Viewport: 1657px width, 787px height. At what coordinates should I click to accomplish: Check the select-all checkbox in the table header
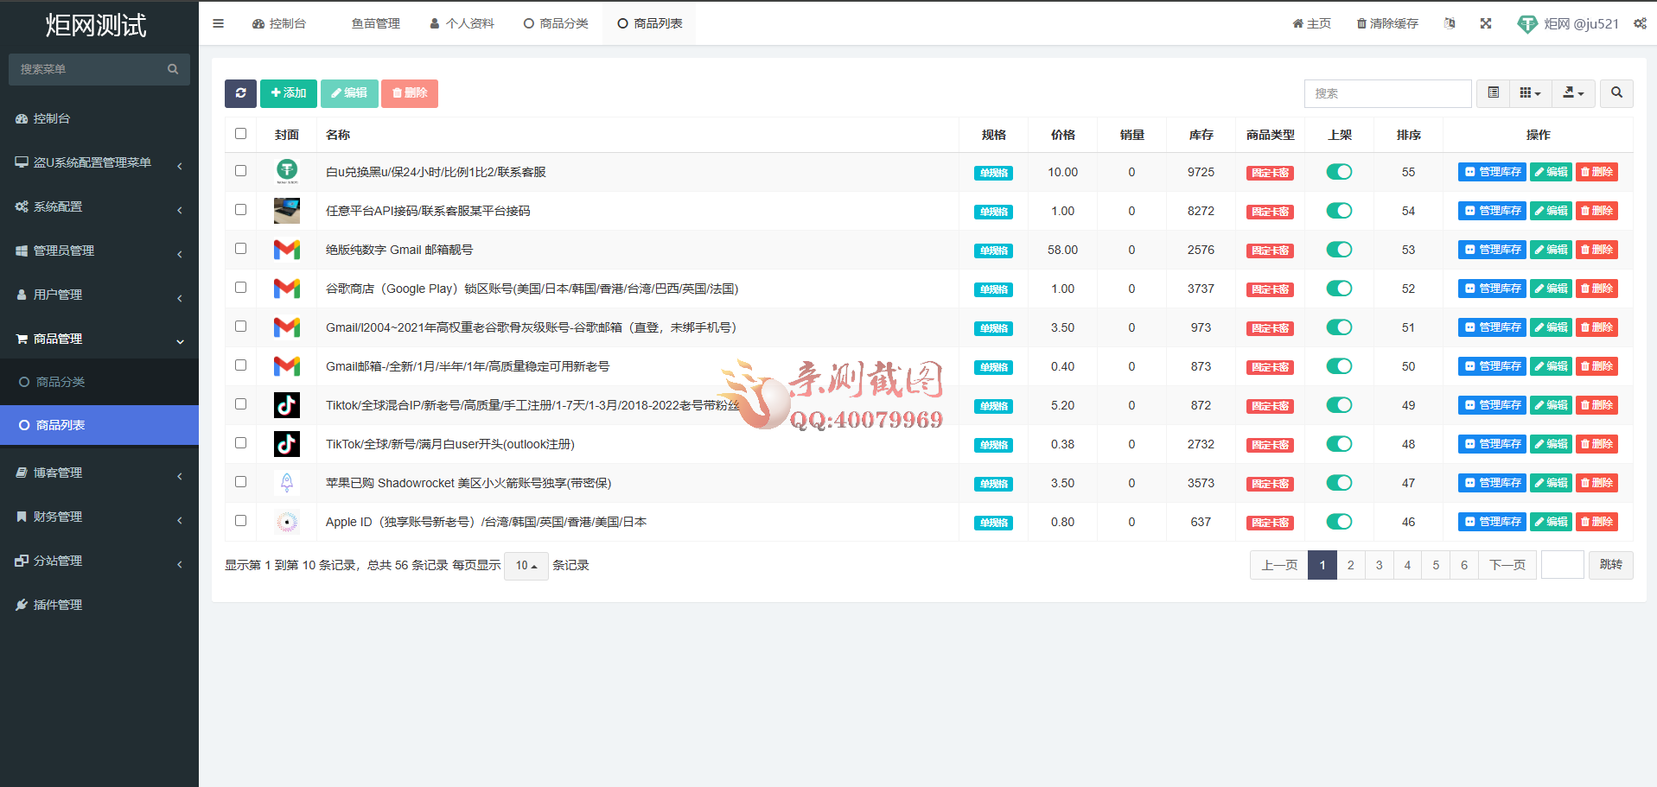[240, 135]
